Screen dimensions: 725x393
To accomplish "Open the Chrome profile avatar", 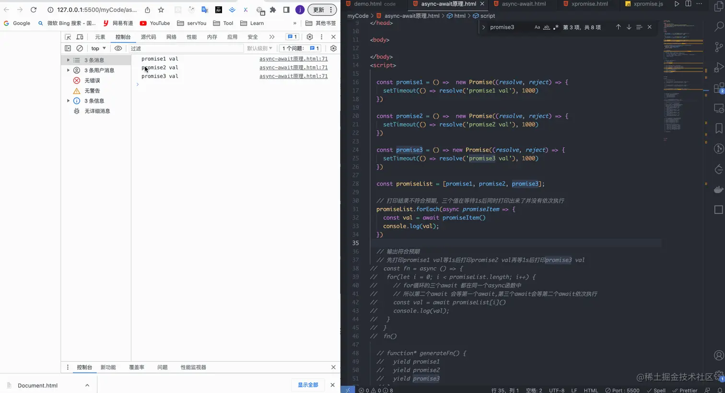I will [x=300, y=10].
